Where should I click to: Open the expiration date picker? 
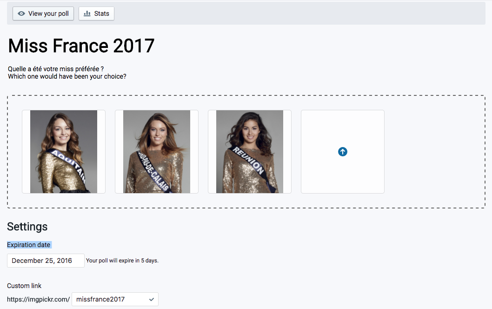coord(45,261)
